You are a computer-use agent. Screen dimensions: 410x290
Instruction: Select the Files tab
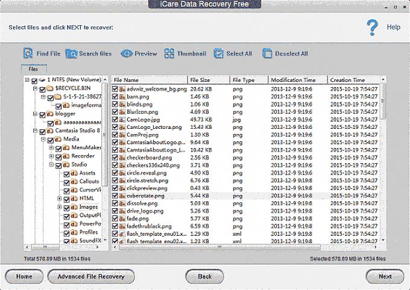34,69
